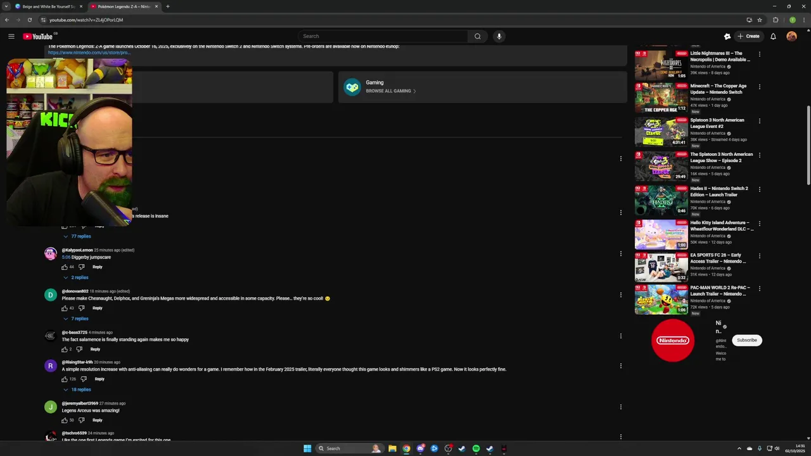Dislike the donovan802 comment

[81, 308]
